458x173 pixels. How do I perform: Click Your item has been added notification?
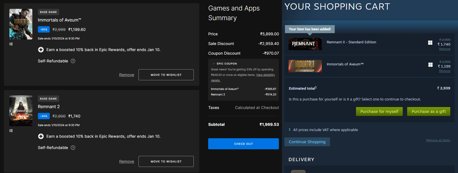pos(310,29)
